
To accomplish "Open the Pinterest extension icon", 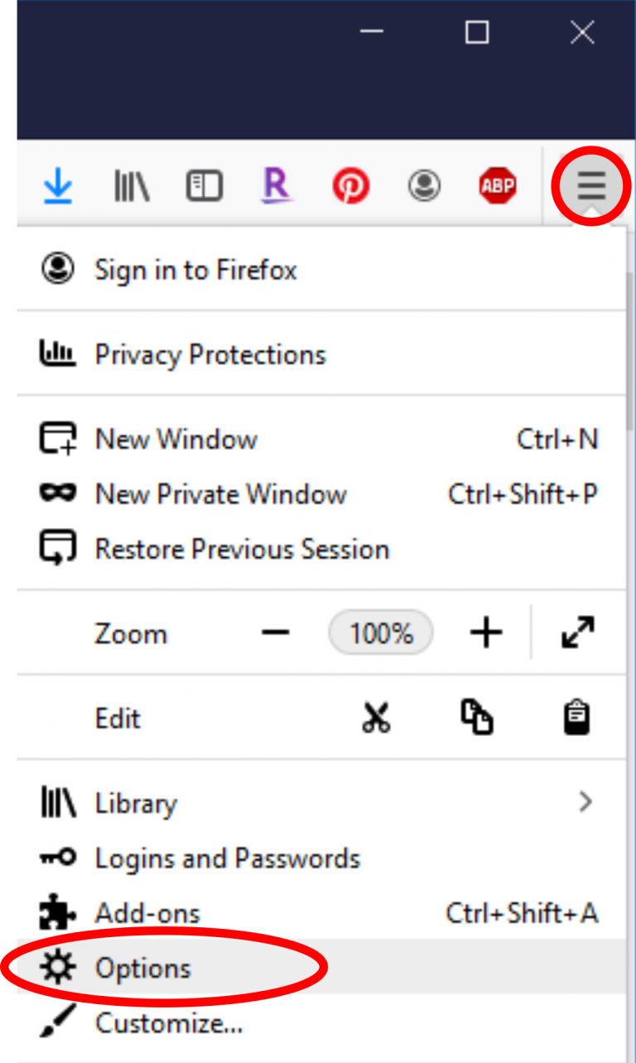I will 350,187.
